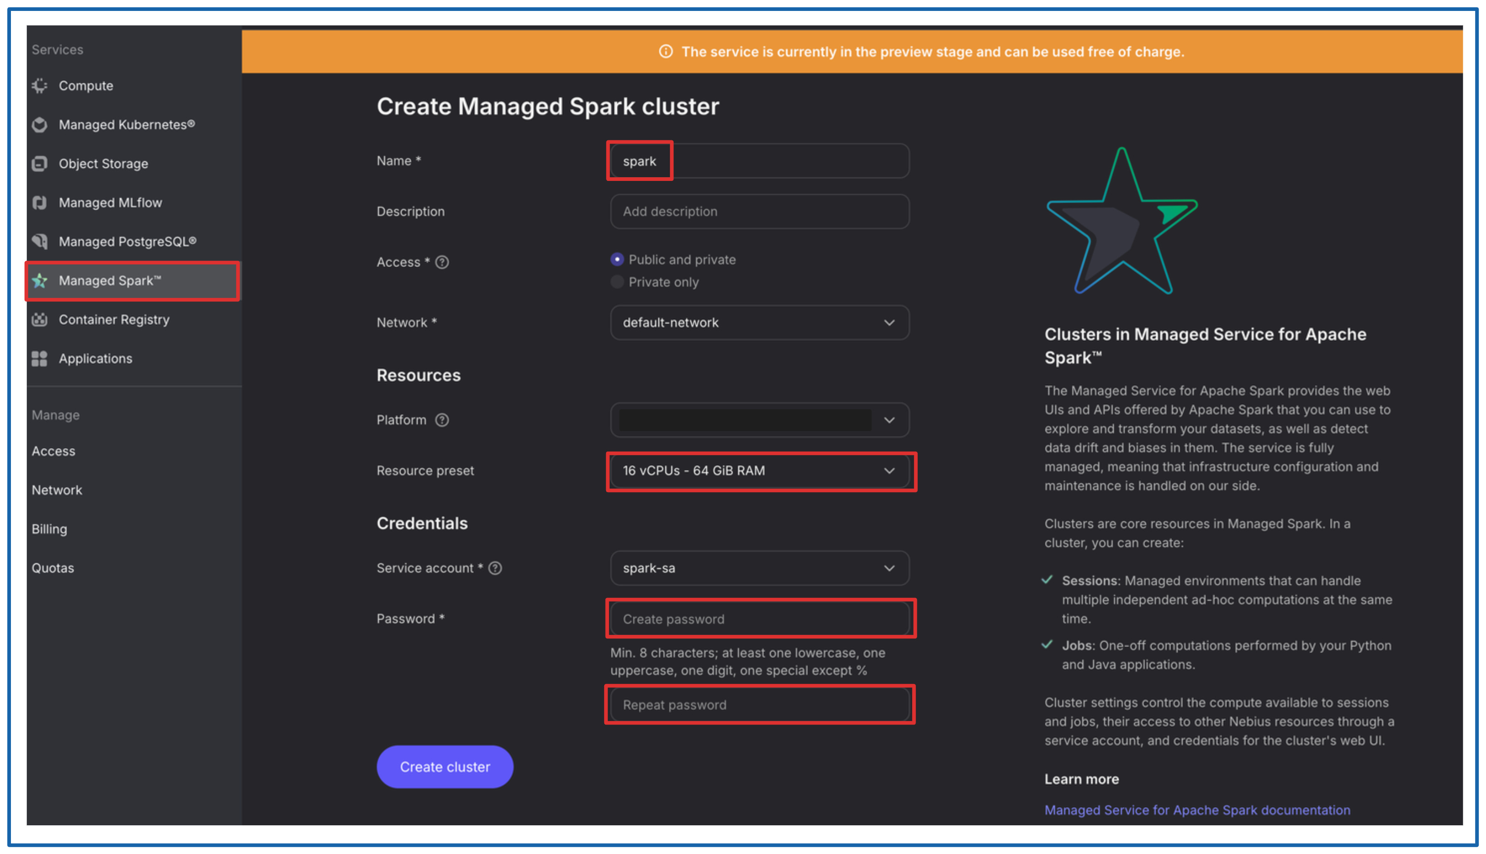Image resolution: width=1486 pixels, height=854 pixels.
Task: Open the Network default-network dropdown
Action: coord(760,323)
